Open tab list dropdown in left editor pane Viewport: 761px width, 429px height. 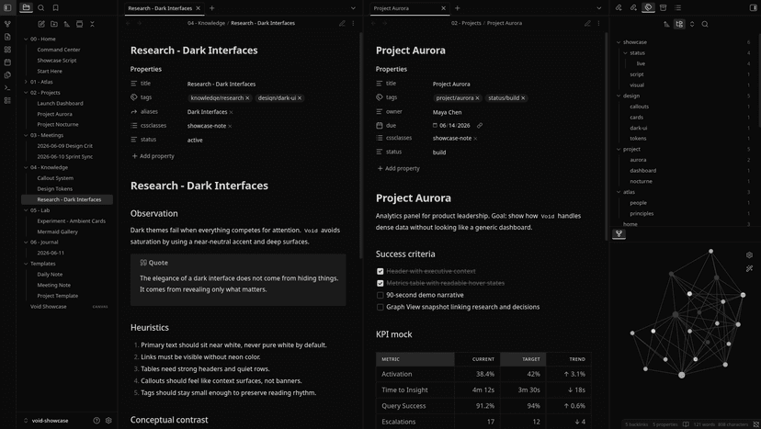[x=353, y=8]
